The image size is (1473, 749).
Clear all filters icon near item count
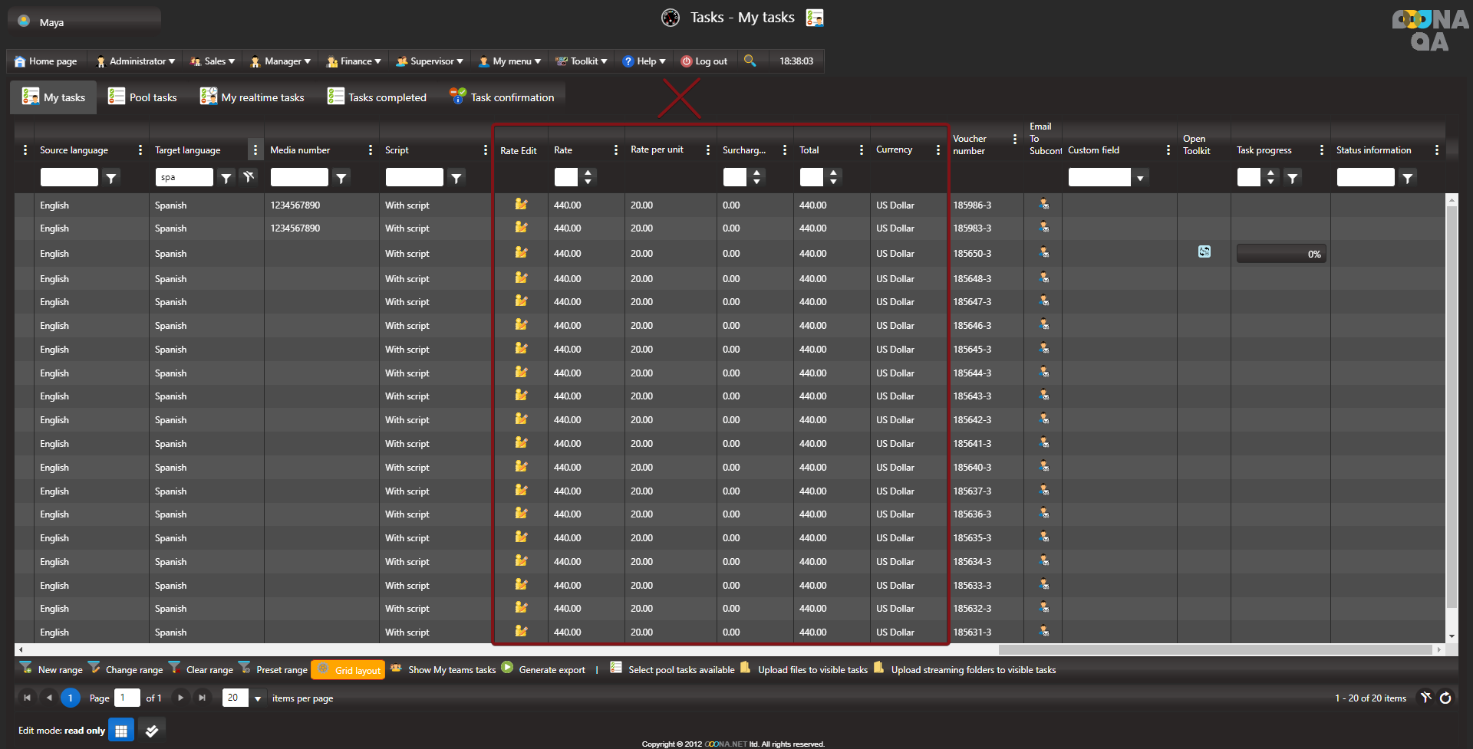pyautogui.click(x=1425, y=698)
